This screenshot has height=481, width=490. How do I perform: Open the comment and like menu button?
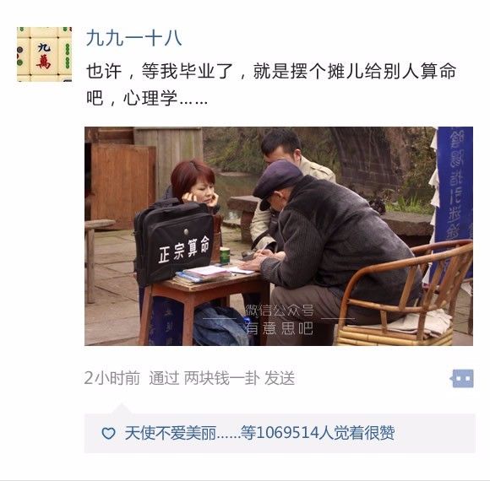[x=463, y=378]
